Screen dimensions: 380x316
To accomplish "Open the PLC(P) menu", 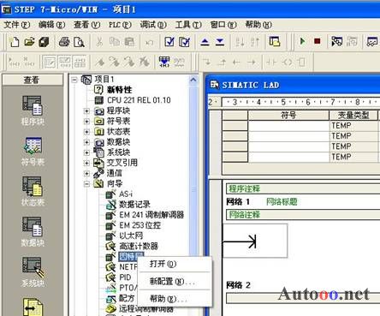I will point(120,25).
